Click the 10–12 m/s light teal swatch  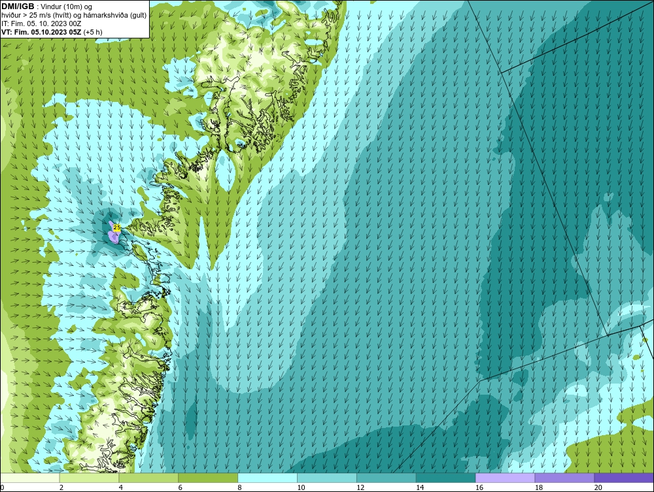(x=327, y=478)
